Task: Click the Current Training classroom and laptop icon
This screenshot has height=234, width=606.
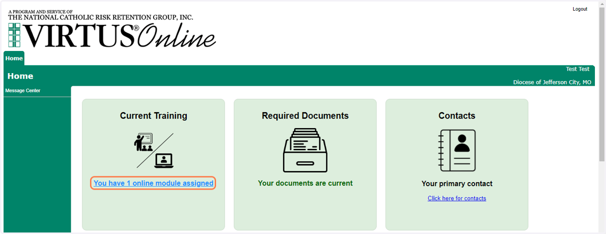Action: click(x=154, y=150)
